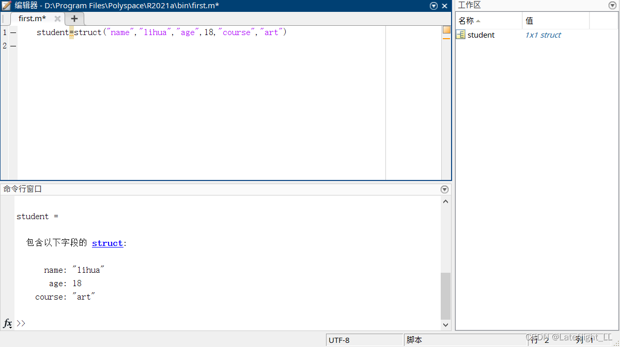The height and width of the screenshot is (347, 620).
Task: Click the age: 18 output line
Action: pos(66,284)
